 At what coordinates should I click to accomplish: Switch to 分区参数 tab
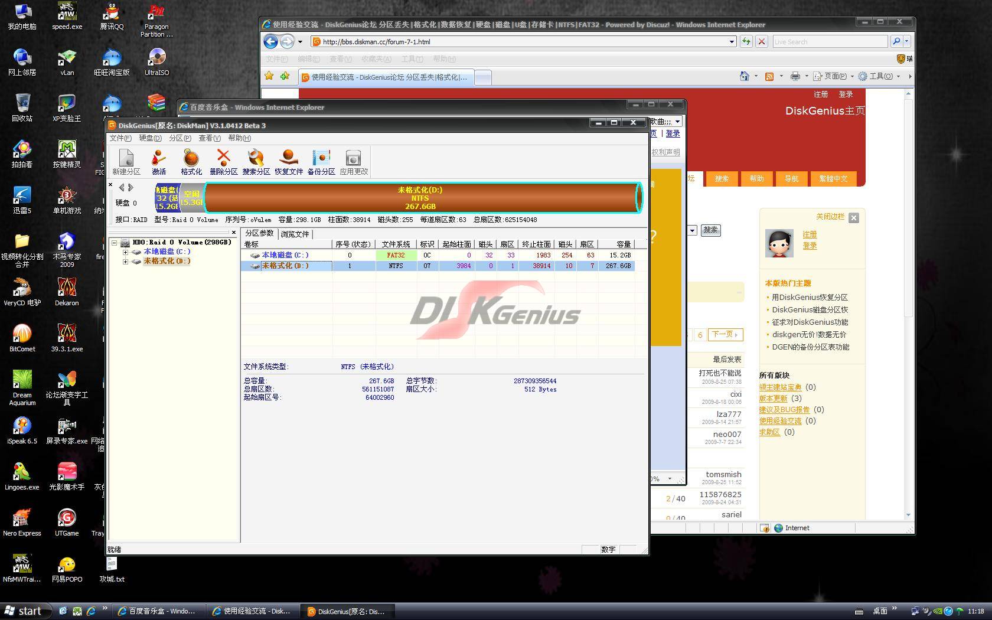click(x=259, y=233)
